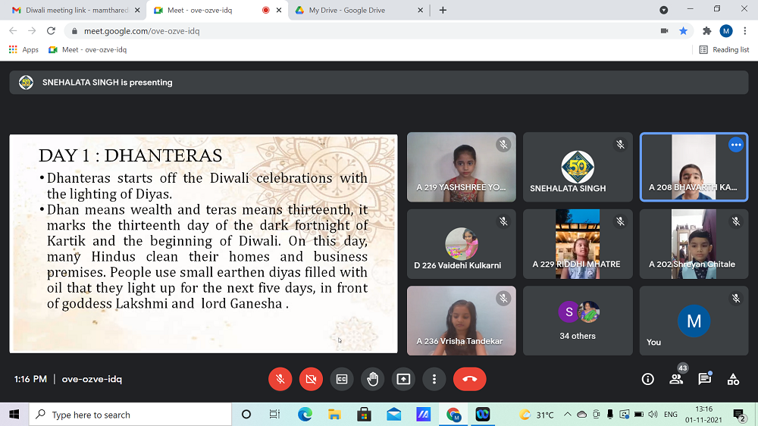This screenshot has height=426, width=758.
Task: Open options on Bhavarth's video tile
Action: [735, 145]
